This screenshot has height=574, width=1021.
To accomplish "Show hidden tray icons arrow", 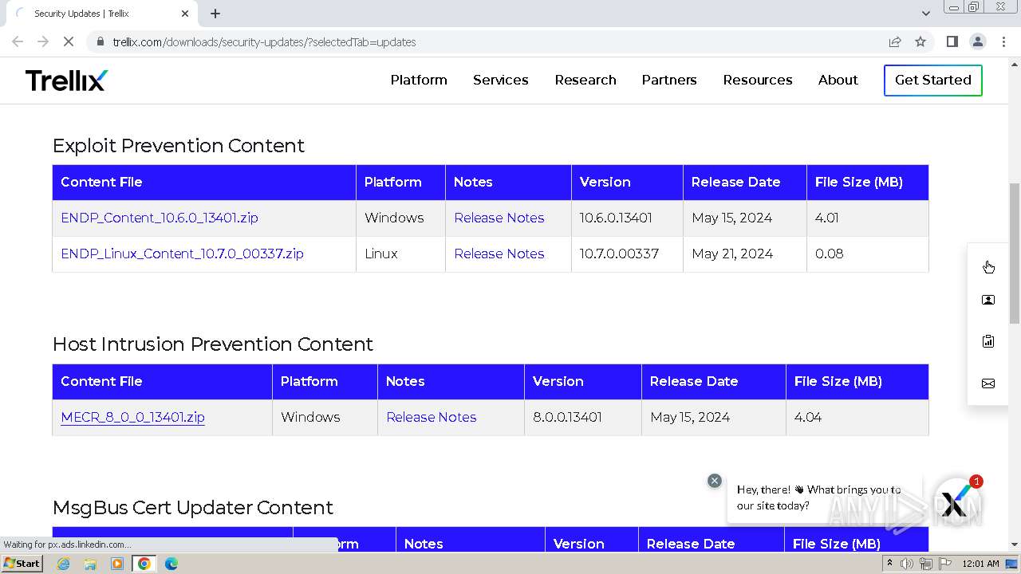I will point(889,564).
